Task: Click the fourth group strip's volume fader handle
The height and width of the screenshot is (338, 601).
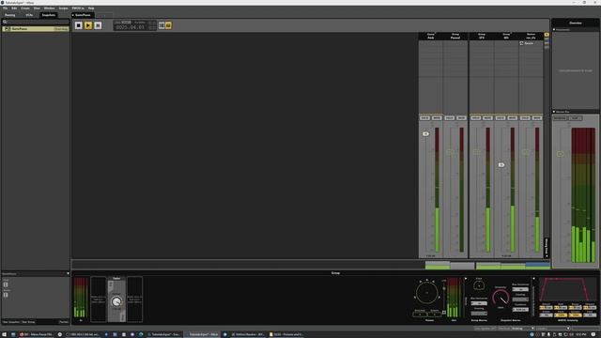Action: coord(501,165)
